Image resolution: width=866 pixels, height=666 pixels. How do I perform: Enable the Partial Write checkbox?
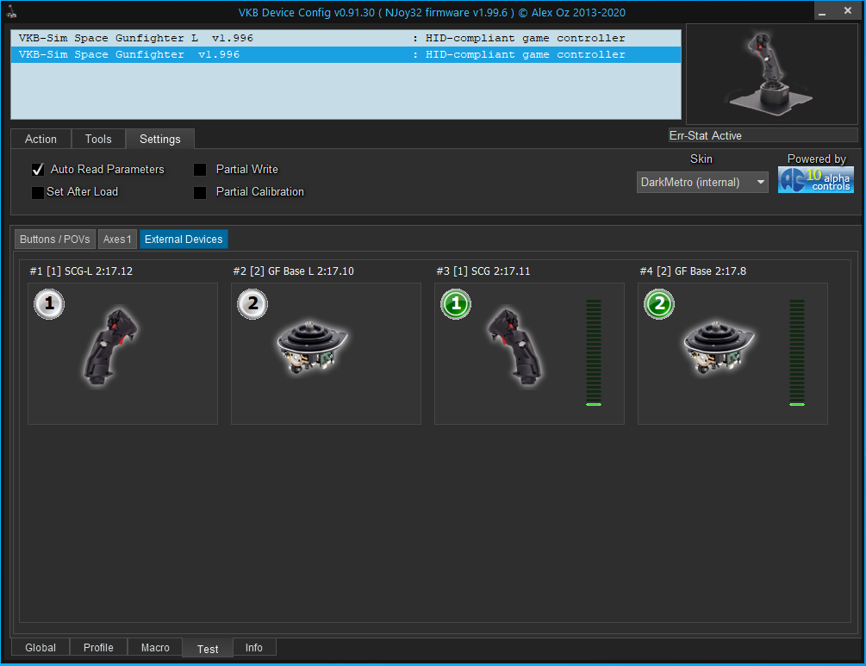(200, 170)
